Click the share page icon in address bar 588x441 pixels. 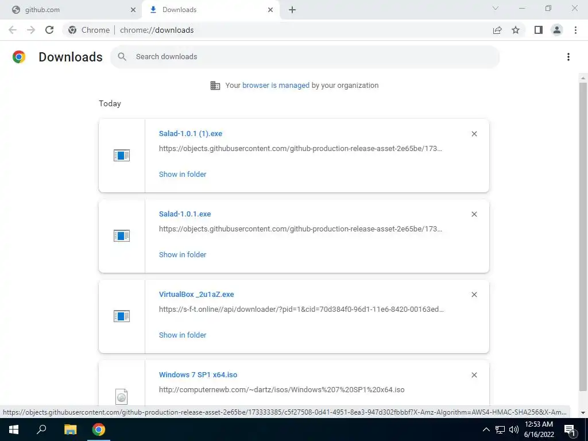pos(497,30)
